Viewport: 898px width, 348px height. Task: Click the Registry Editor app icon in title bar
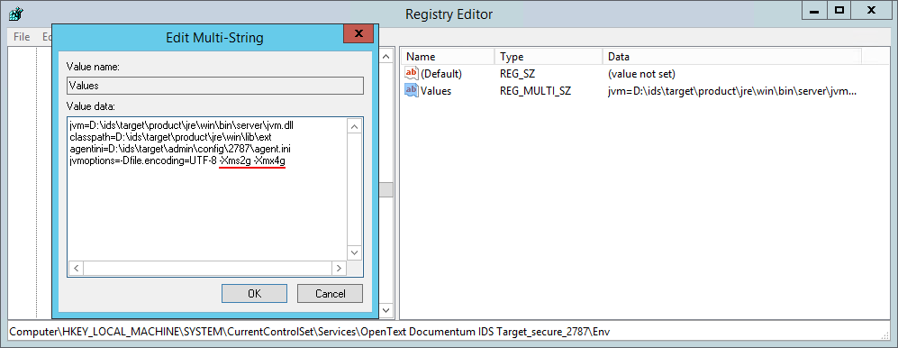15,14
